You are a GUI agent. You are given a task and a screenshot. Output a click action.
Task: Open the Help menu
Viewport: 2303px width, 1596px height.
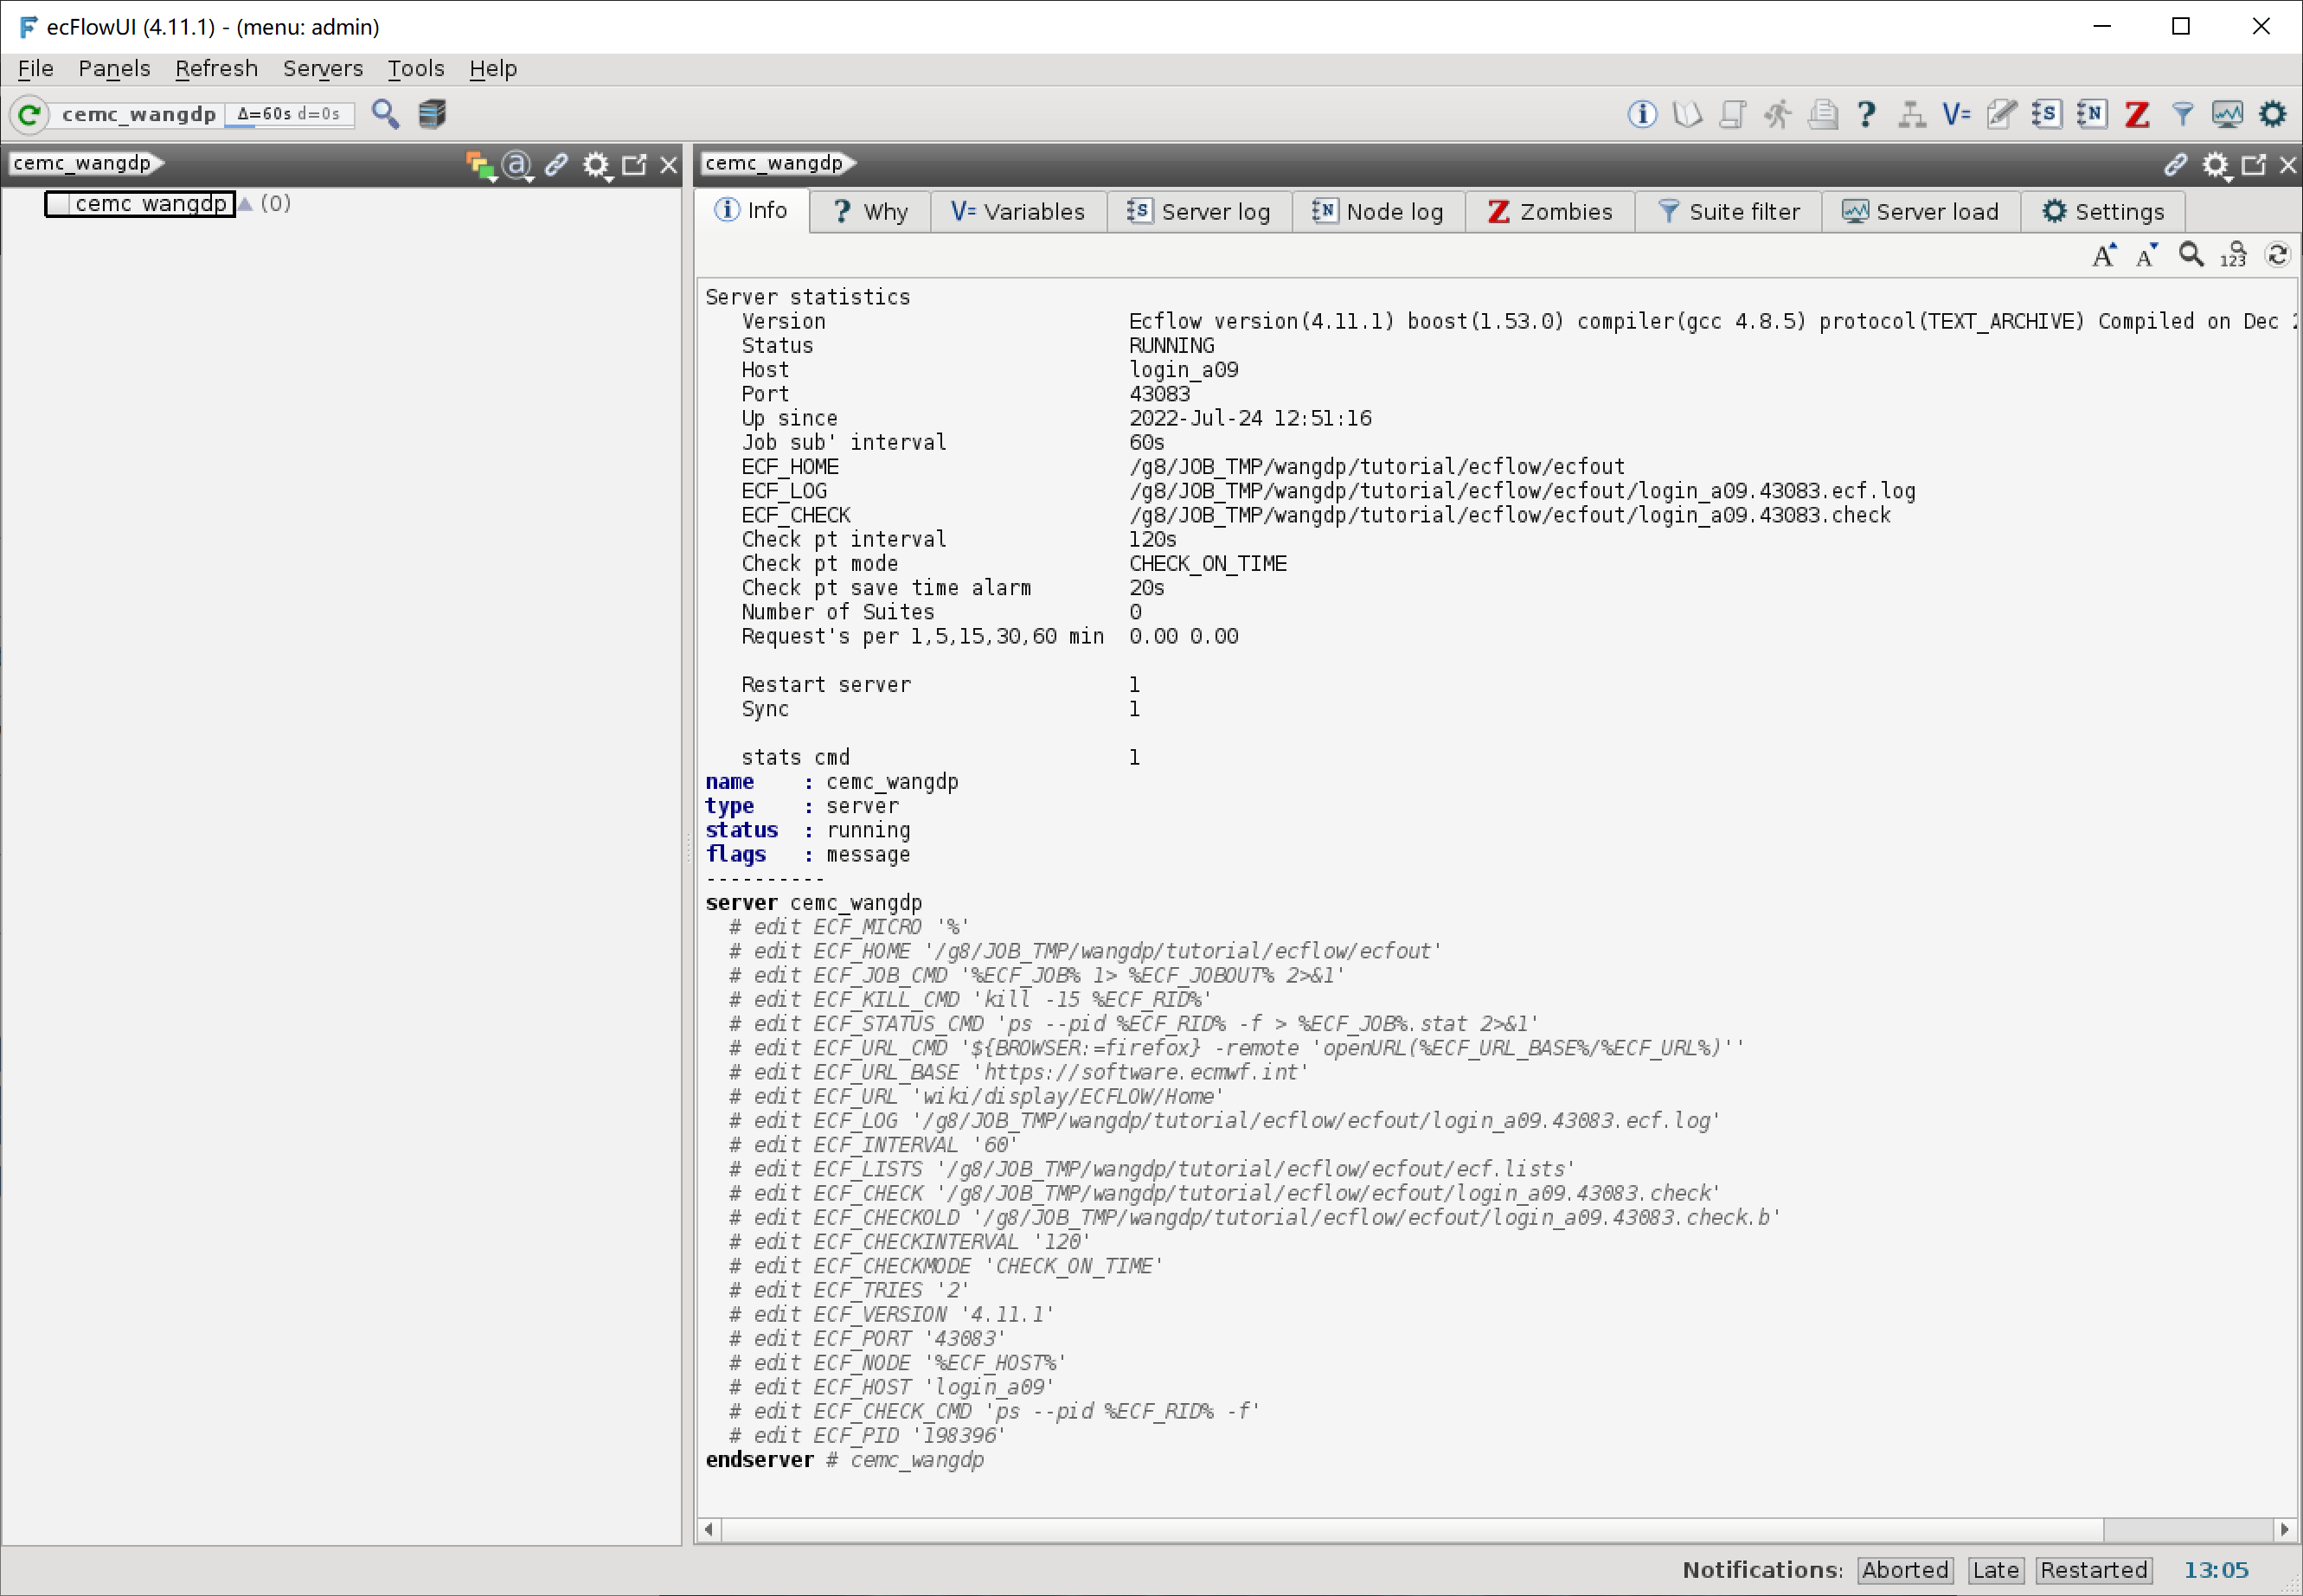493,69
